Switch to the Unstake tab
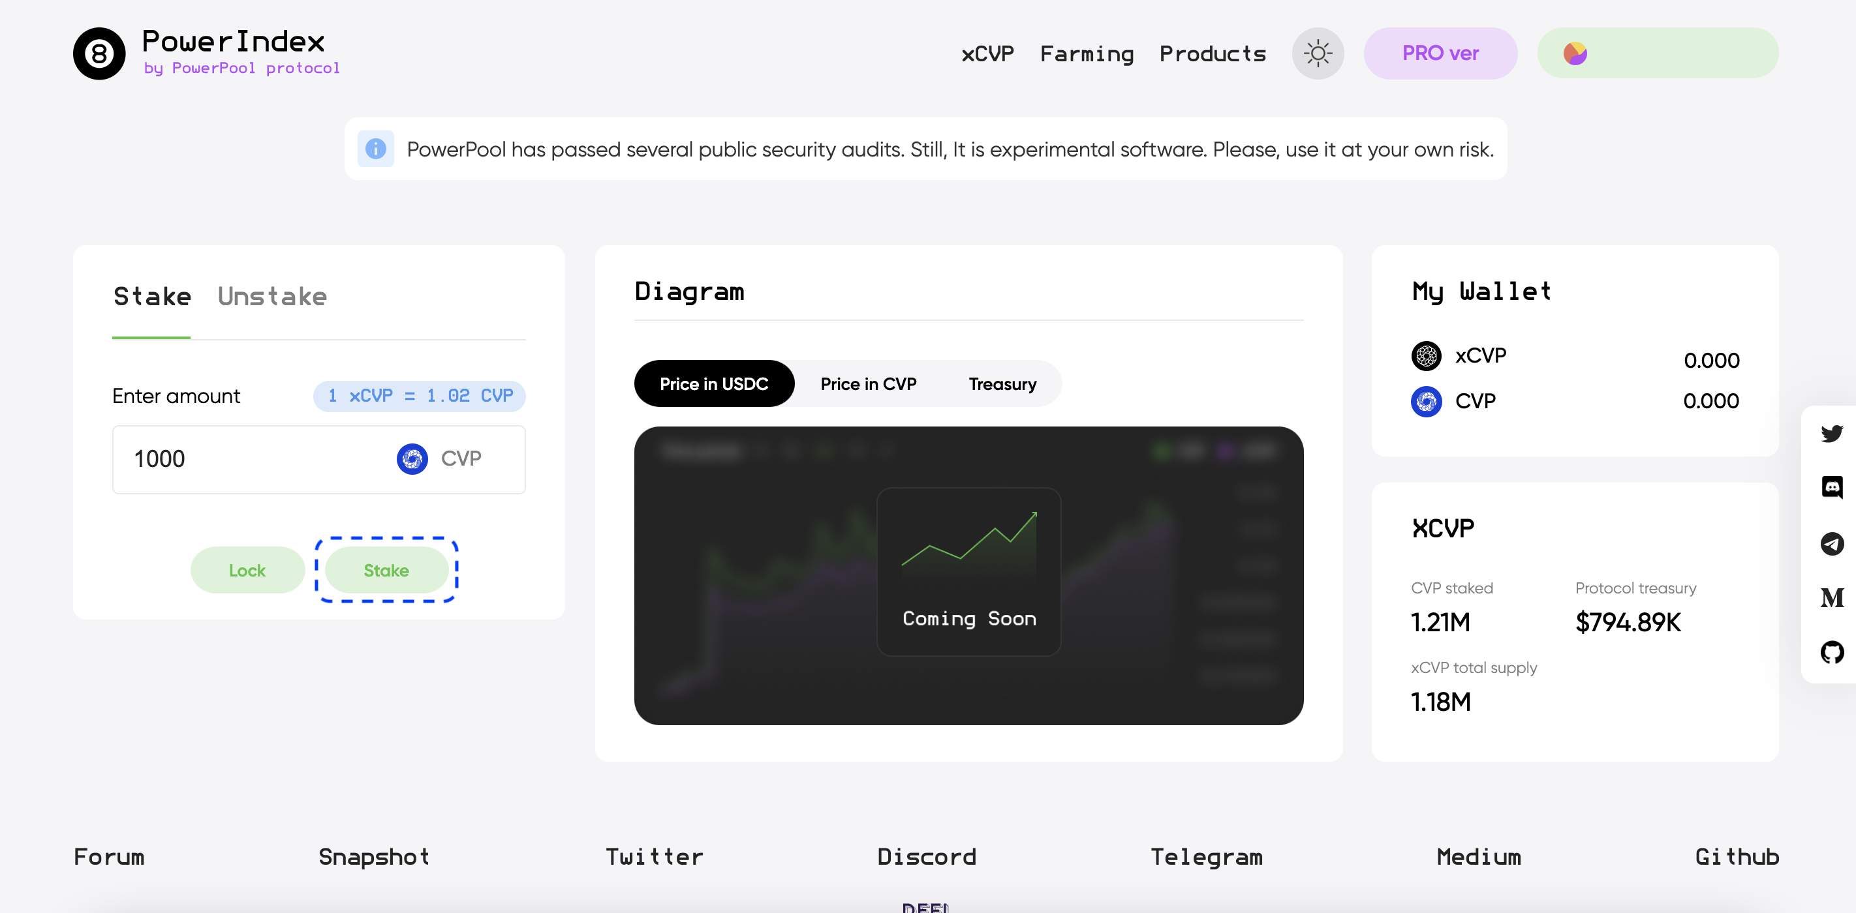Image resolution: width=1856 pixels, height=913 pixels. click(271, 297)
